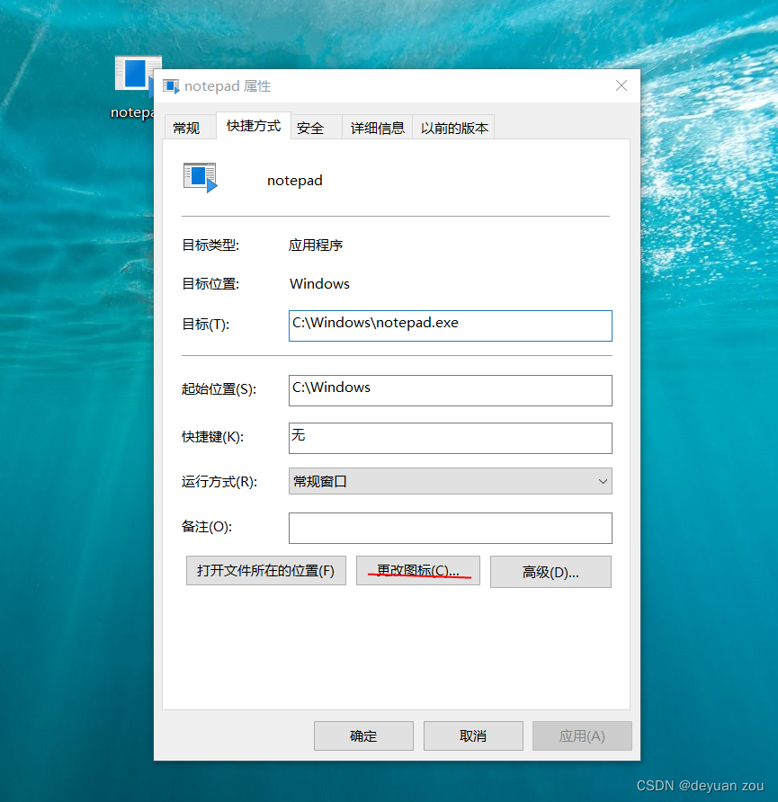
Task: Click the 应用(A) button
Action: [x=582, y=736]
